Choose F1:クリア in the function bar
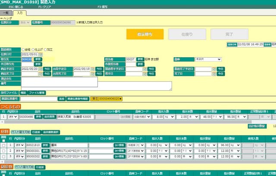This screenshot has height=176, width=276. point(45,7)
